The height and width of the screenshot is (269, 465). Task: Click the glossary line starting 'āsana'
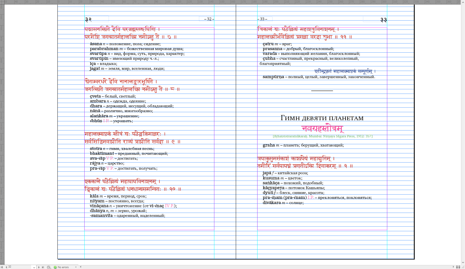[x=125, y=44]
